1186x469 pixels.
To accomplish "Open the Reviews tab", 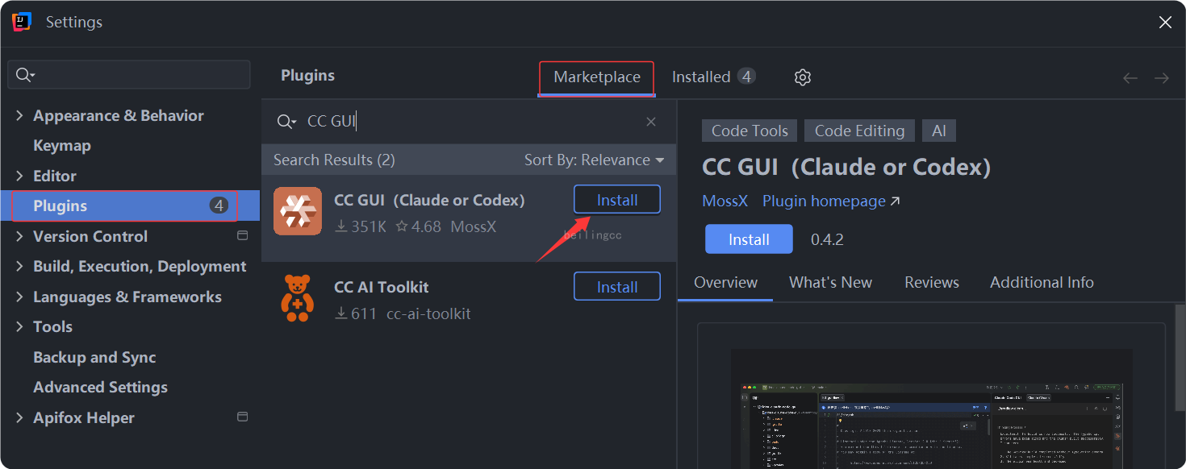I will coord(932,282).
